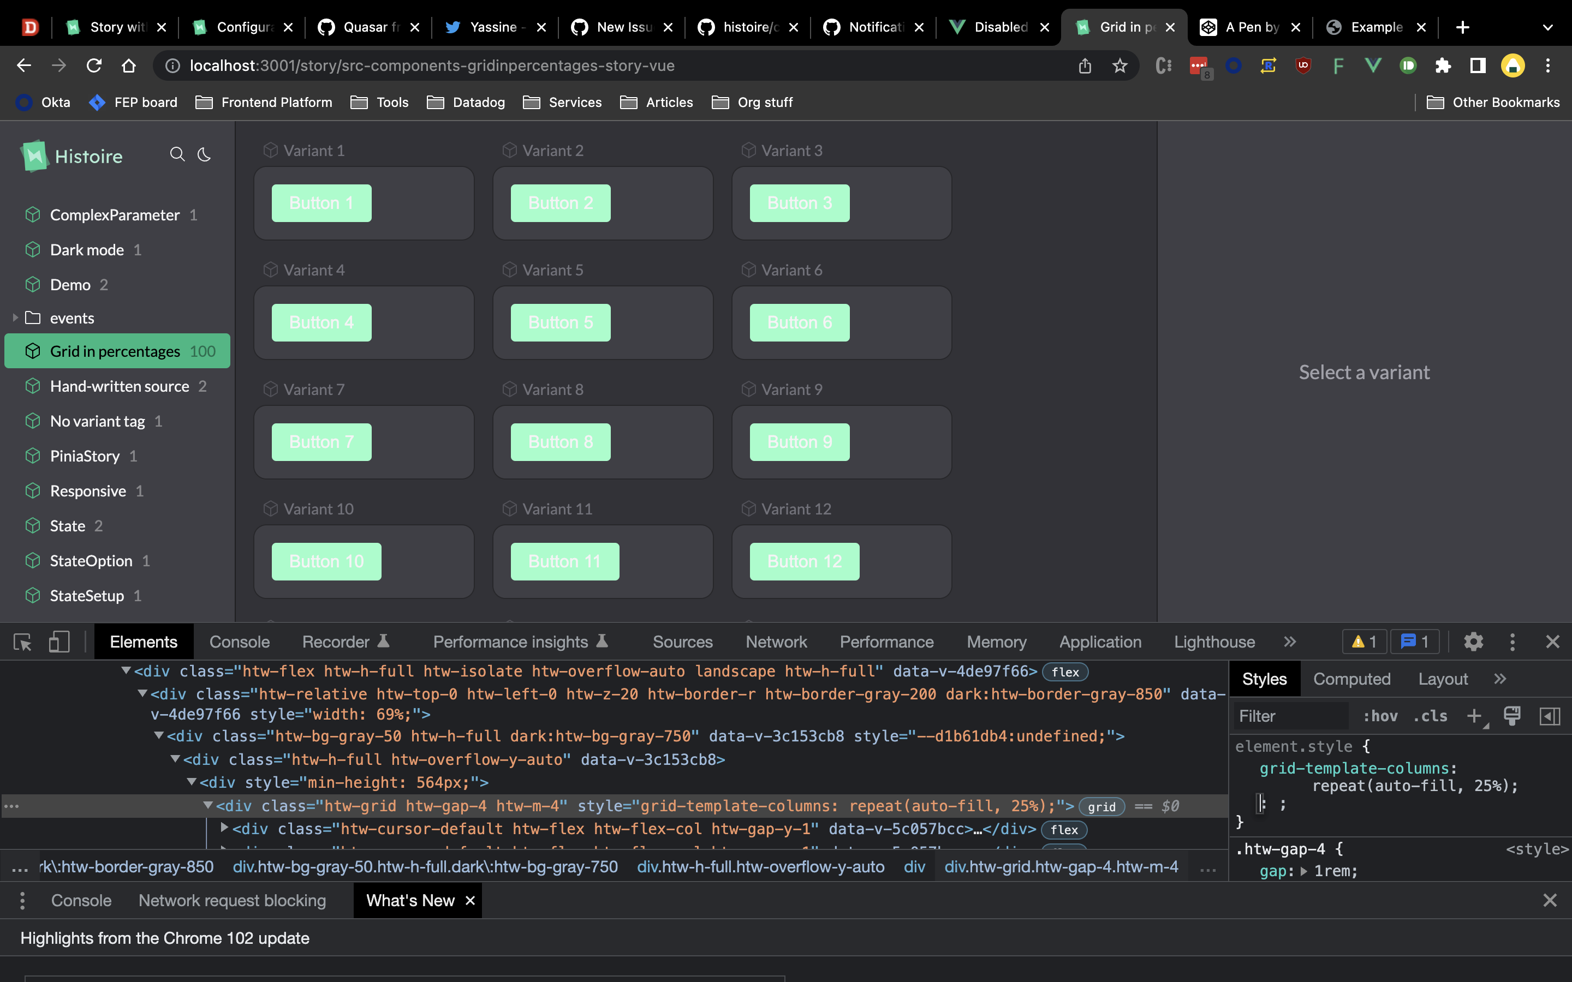Reload the browser page
The image size is (1572, 982).
[x=94, y=65]
